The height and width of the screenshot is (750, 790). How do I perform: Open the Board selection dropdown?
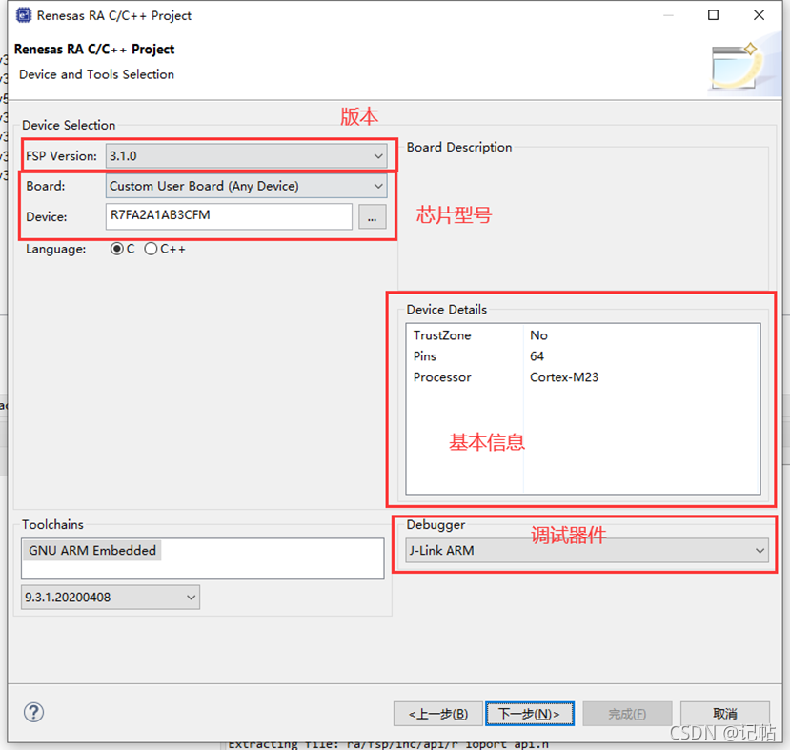[x=247, y=186]
